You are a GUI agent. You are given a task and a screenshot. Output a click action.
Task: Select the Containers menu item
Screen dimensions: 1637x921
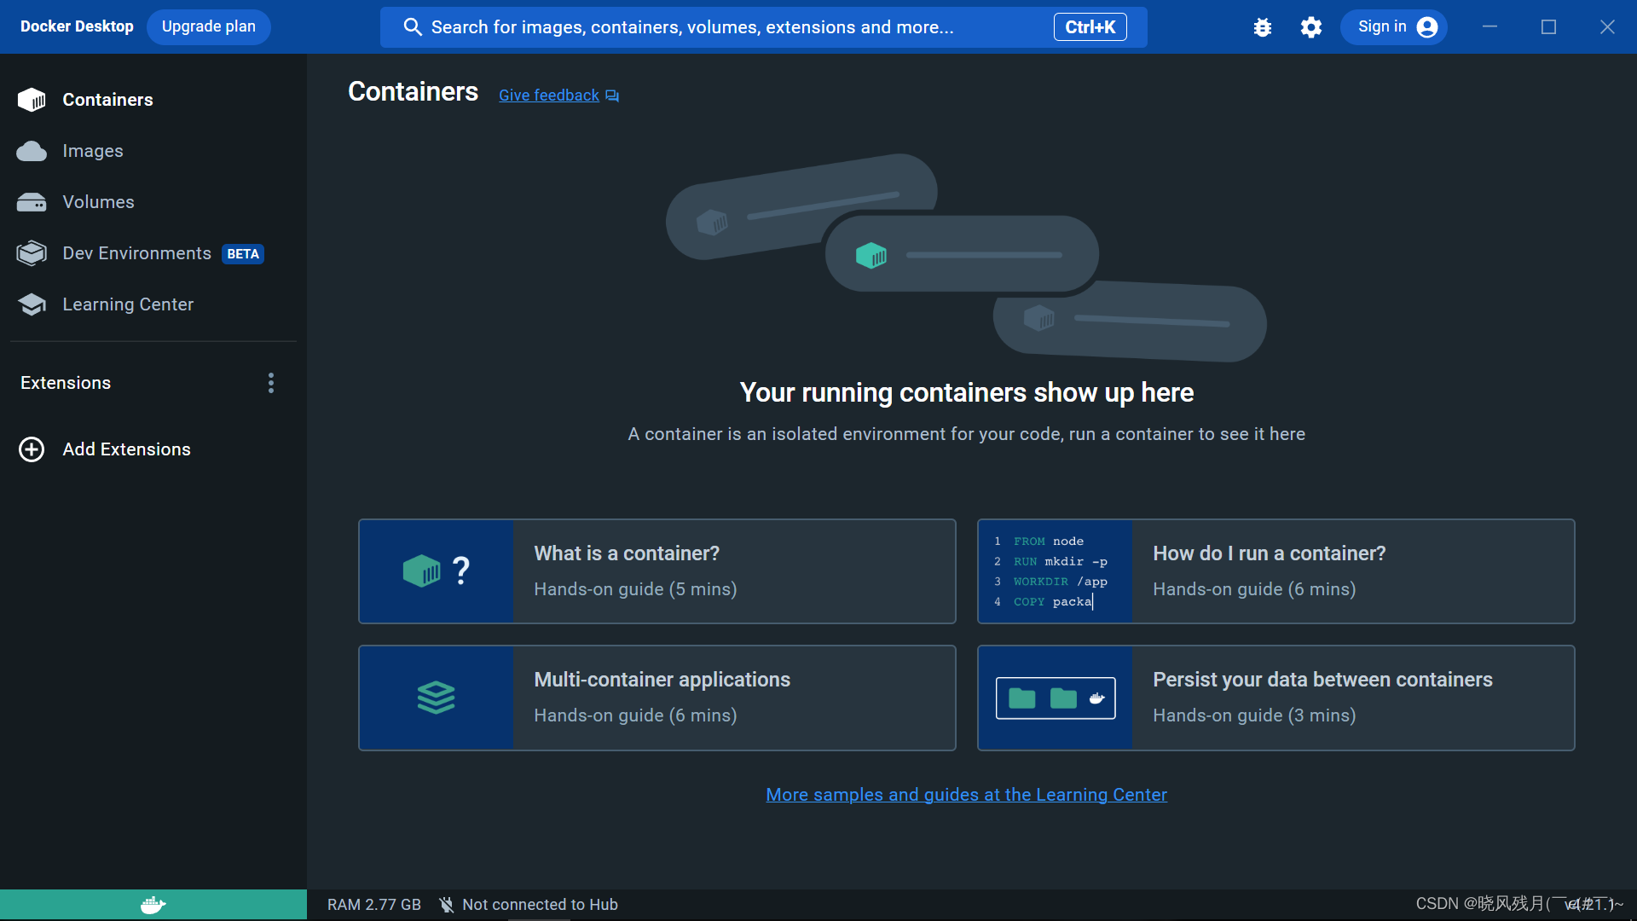coord(108,99)
